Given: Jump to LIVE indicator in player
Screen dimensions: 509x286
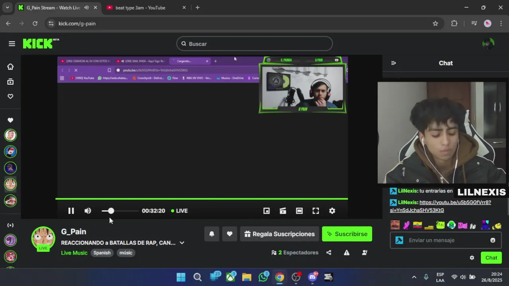Looking at the screenshot, I should [x=179, y=211].
